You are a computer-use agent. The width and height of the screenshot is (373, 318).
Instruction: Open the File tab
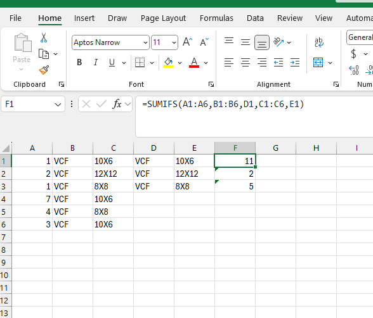[x=15, y=18]
